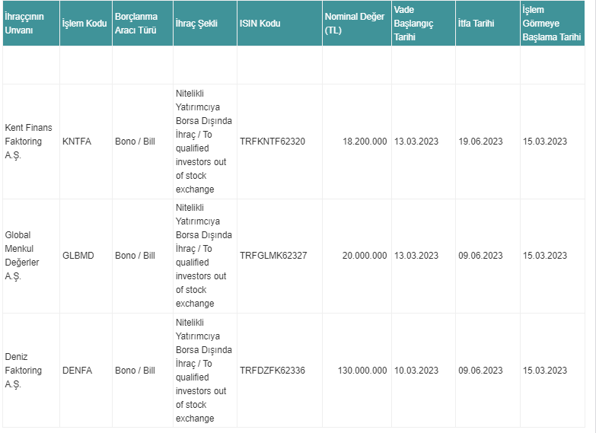Click nominal value 130.000.000
The width and height of the screenshot is (596, 433).
coord(362,371)
